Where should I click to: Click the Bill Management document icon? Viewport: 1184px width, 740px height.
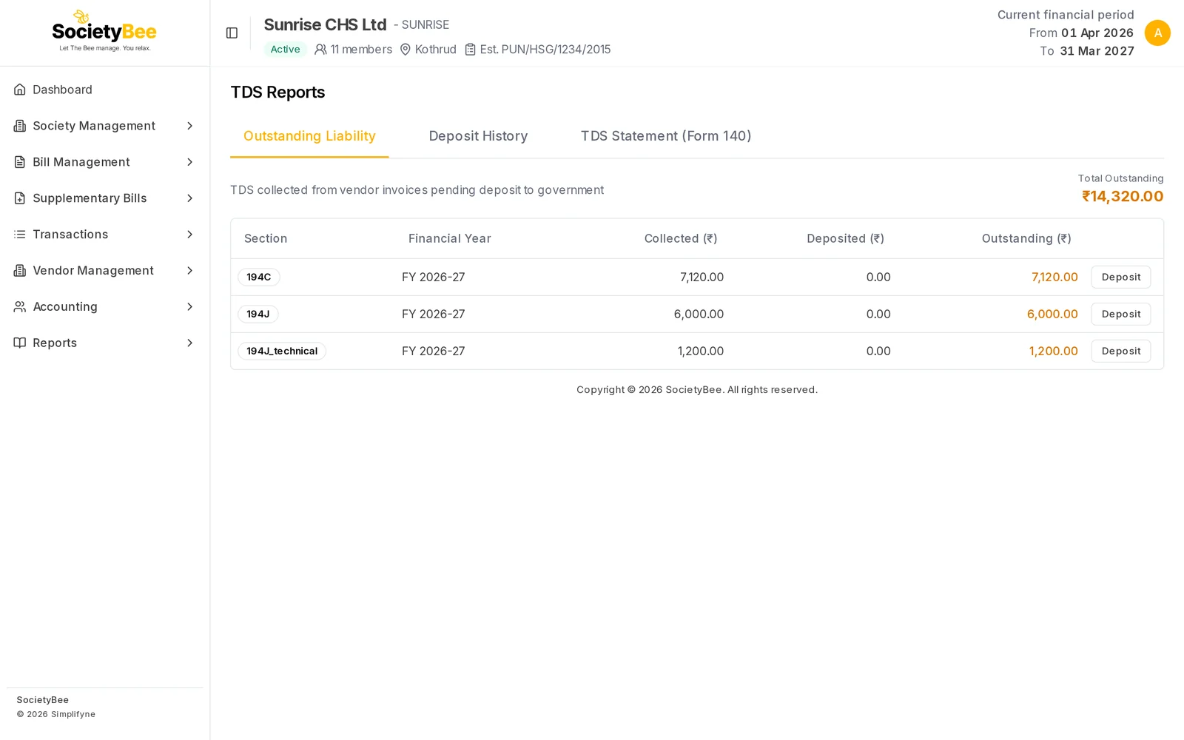20,162
